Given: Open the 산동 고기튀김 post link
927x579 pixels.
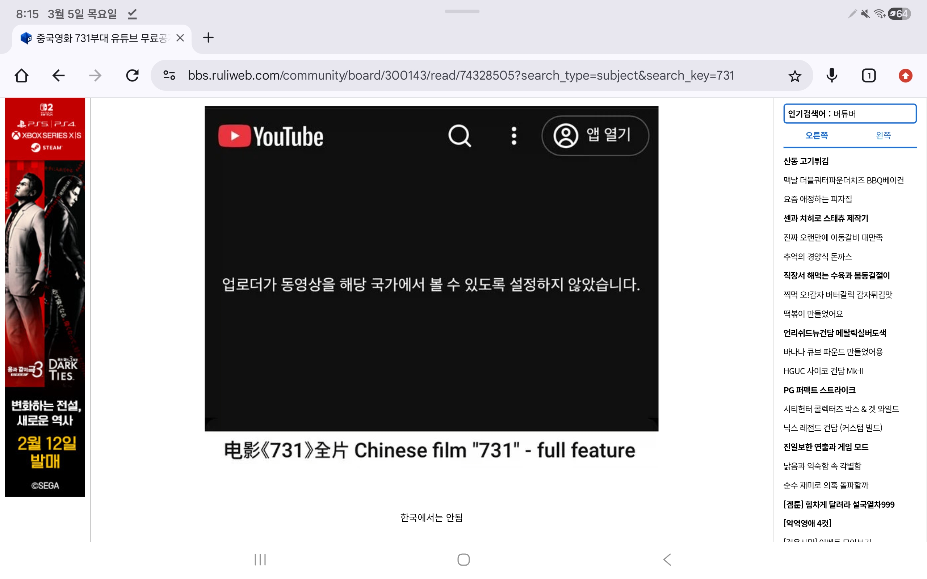Looking at the screenshot, I should point(806,161).
